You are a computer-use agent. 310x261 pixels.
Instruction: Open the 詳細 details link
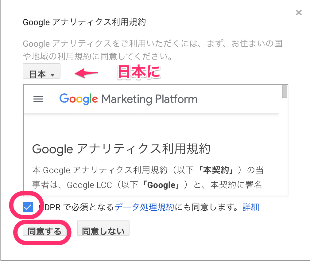tap(251, 207)
